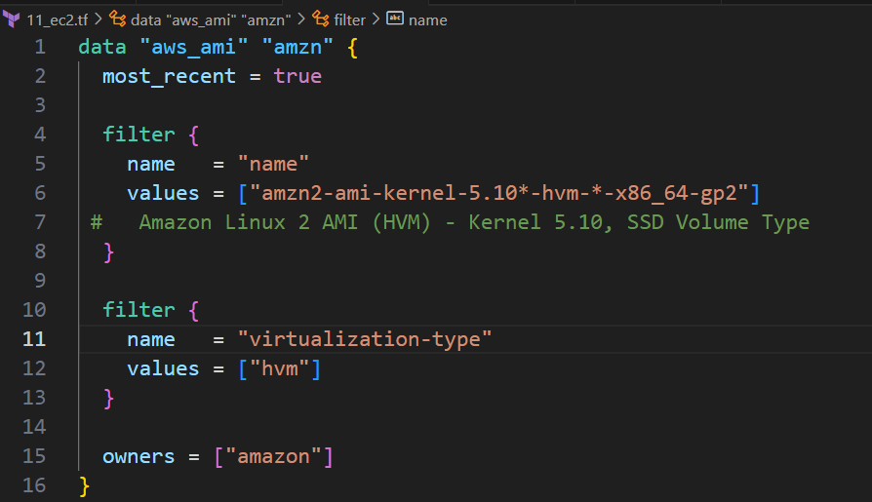Click the string symbol icon before name

(x=395, y=19)
